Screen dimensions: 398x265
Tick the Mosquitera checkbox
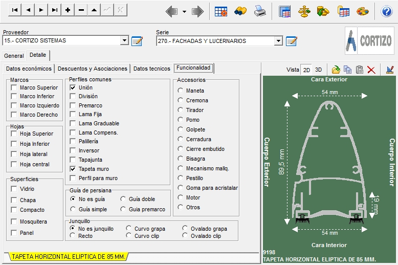click(x=14, y=222)
